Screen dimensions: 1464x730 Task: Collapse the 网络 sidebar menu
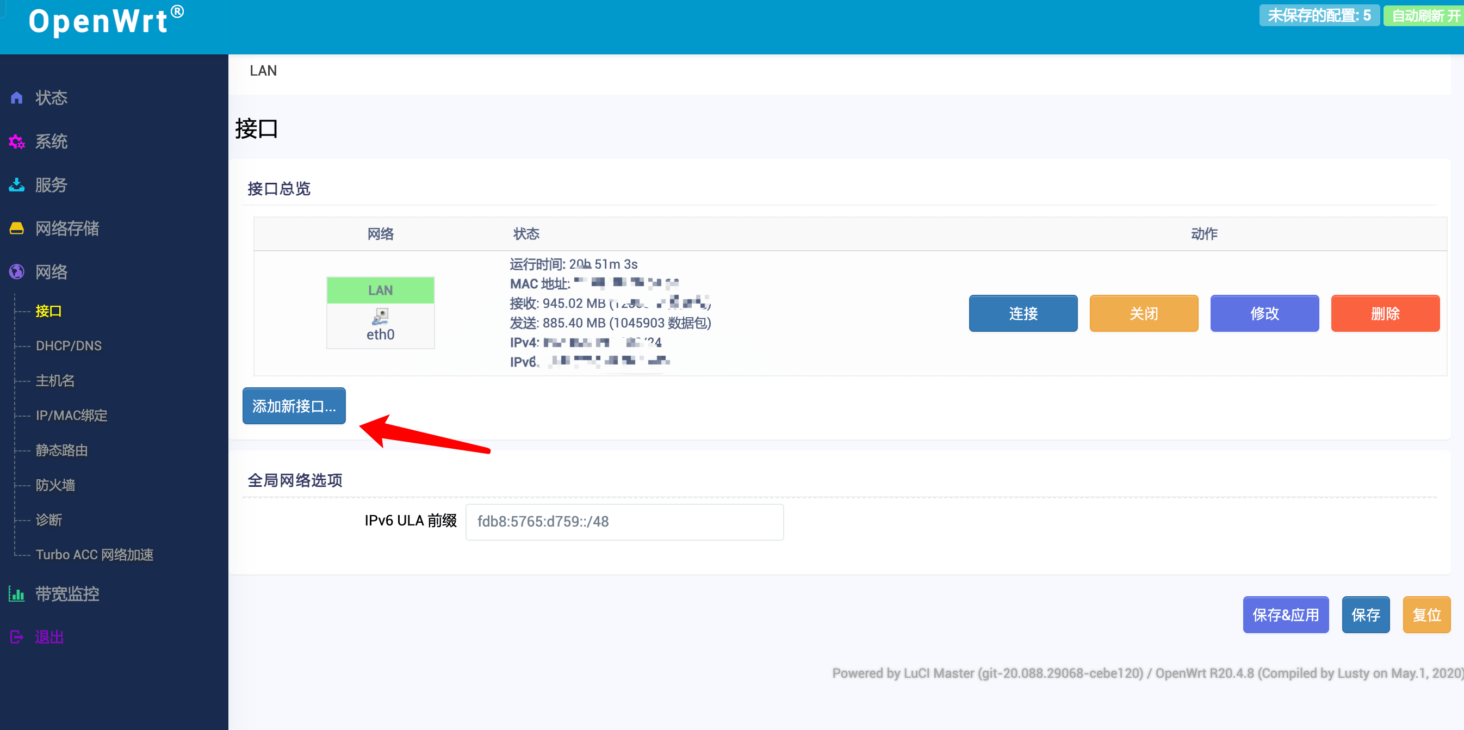click(x=51, y=272)
